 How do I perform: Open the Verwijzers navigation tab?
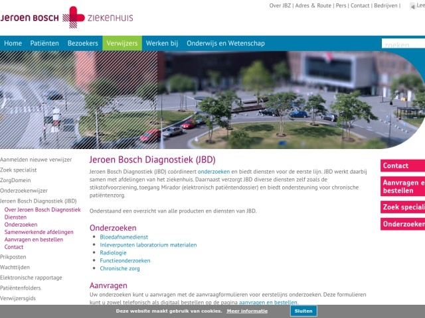coord(122,43)
